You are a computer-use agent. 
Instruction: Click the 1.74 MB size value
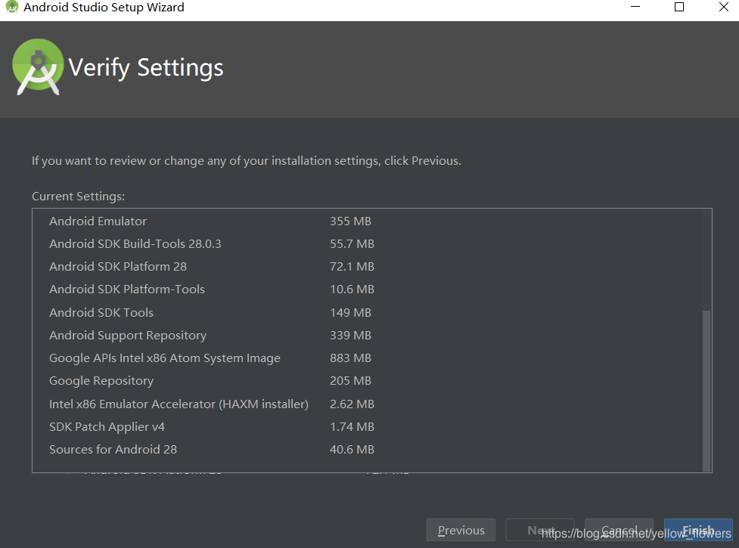coord(352,426)
